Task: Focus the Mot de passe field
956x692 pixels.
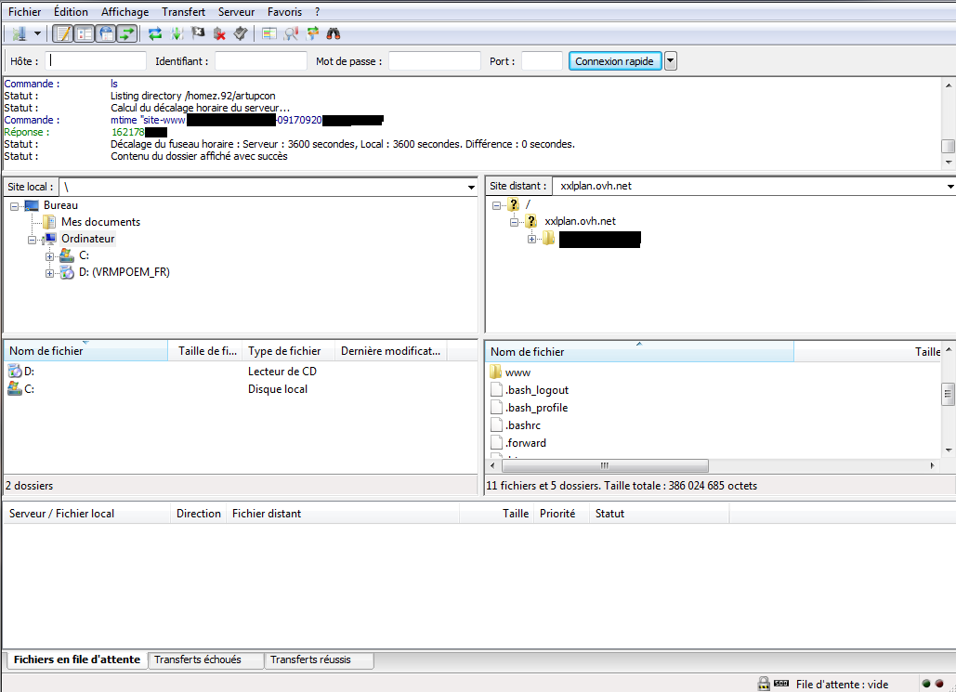Action: point(434,61)
